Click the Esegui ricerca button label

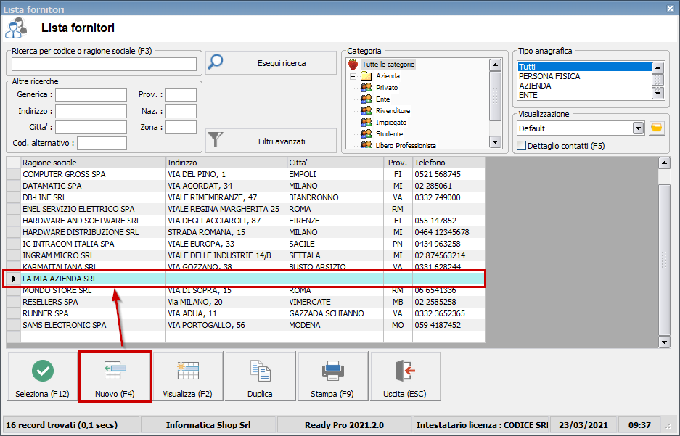pyautogui.click(x=282, y=63)
